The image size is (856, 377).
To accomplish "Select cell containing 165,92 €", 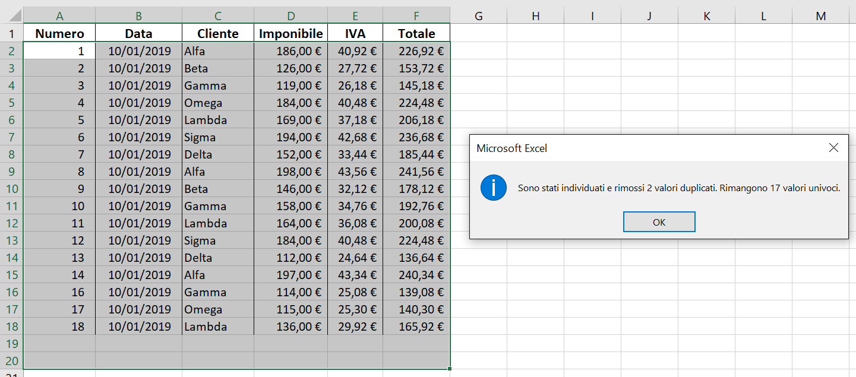I will coord(416,327).
